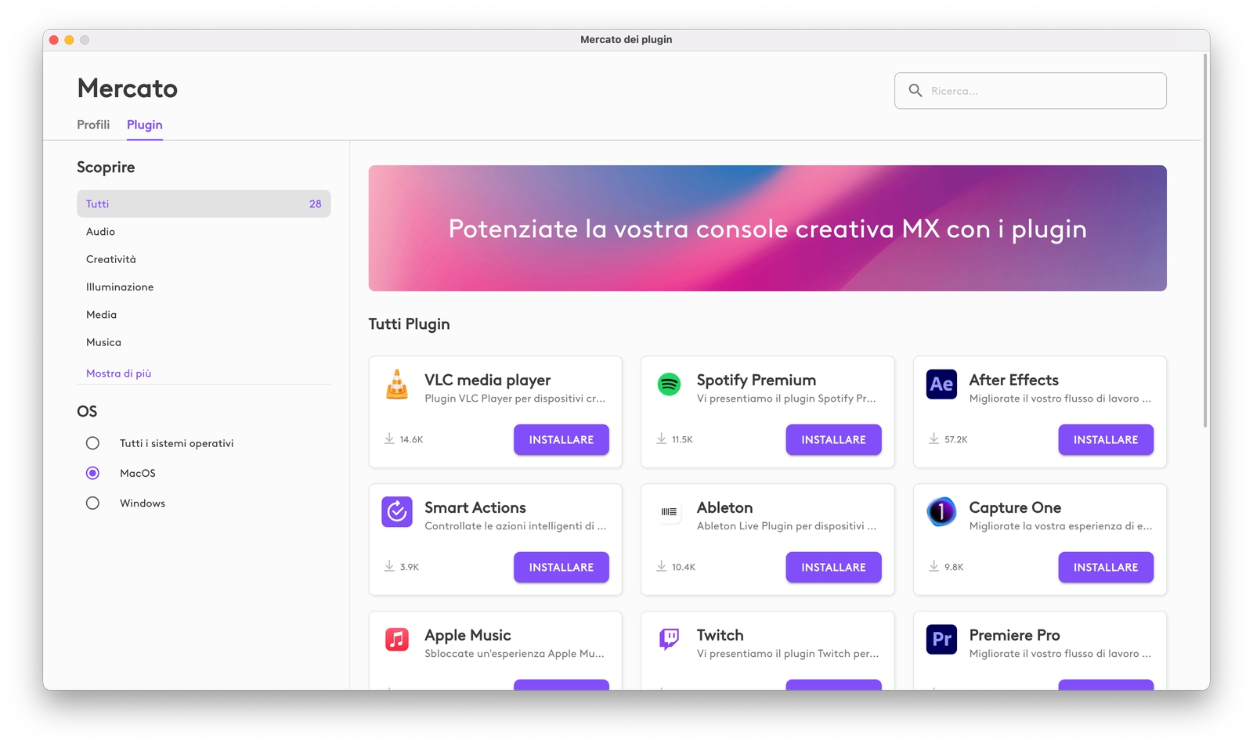Click the Twitch plugin icon

(669, 640)
